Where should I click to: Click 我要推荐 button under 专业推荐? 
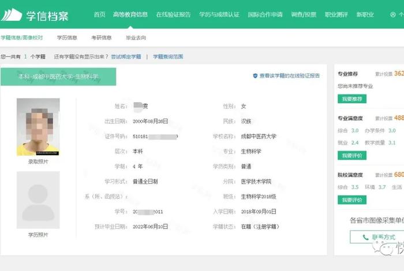pyautogui.click(x=352, y=99)
